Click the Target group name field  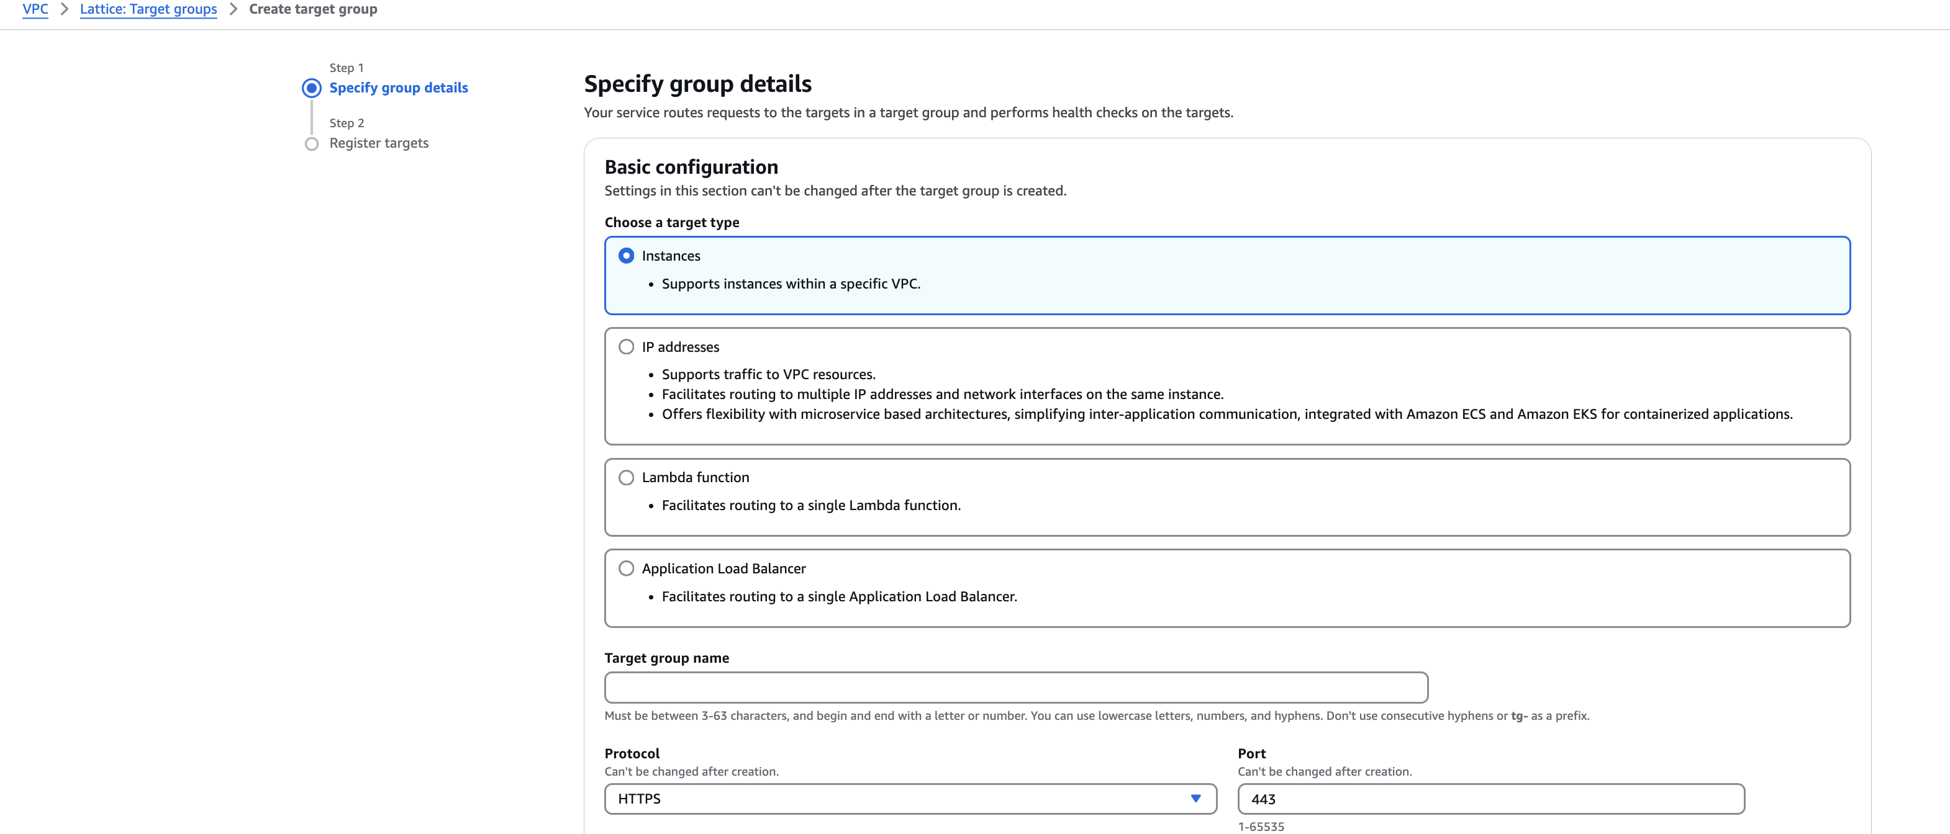[x=1015, y=688]
